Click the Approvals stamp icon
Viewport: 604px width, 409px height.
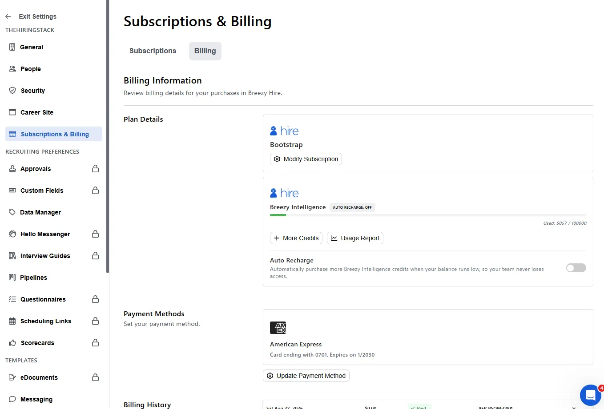click(12, 169)
